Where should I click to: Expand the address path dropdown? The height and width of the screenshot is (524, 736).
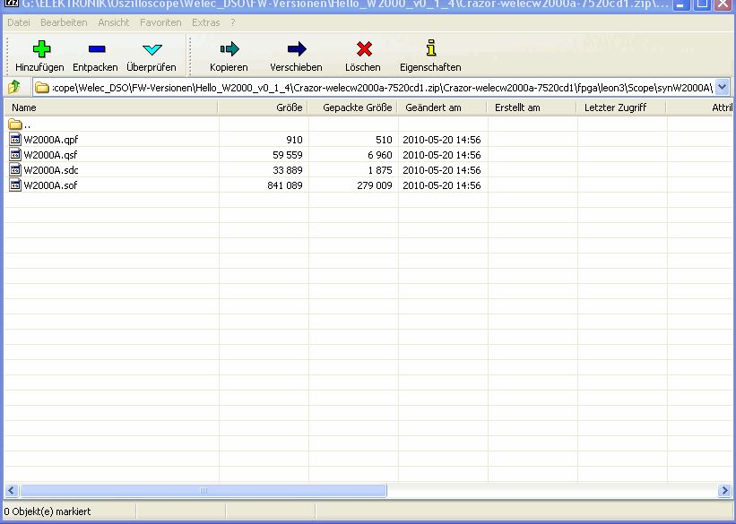click(723, 88)
